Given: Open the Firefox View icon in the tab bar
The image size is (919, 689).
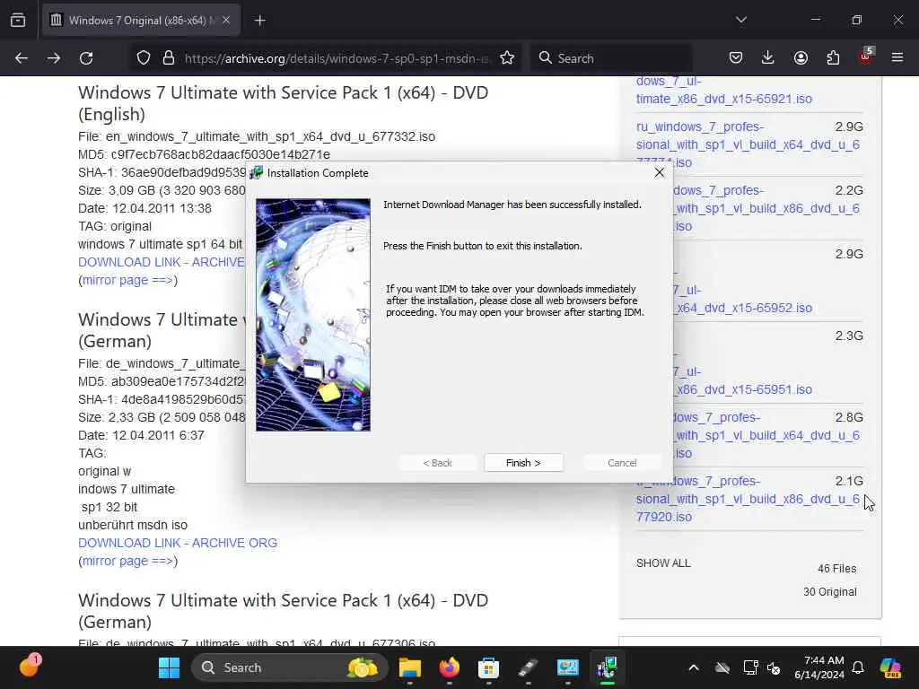Looking at the screenshot, I should (x=18, y=21).
